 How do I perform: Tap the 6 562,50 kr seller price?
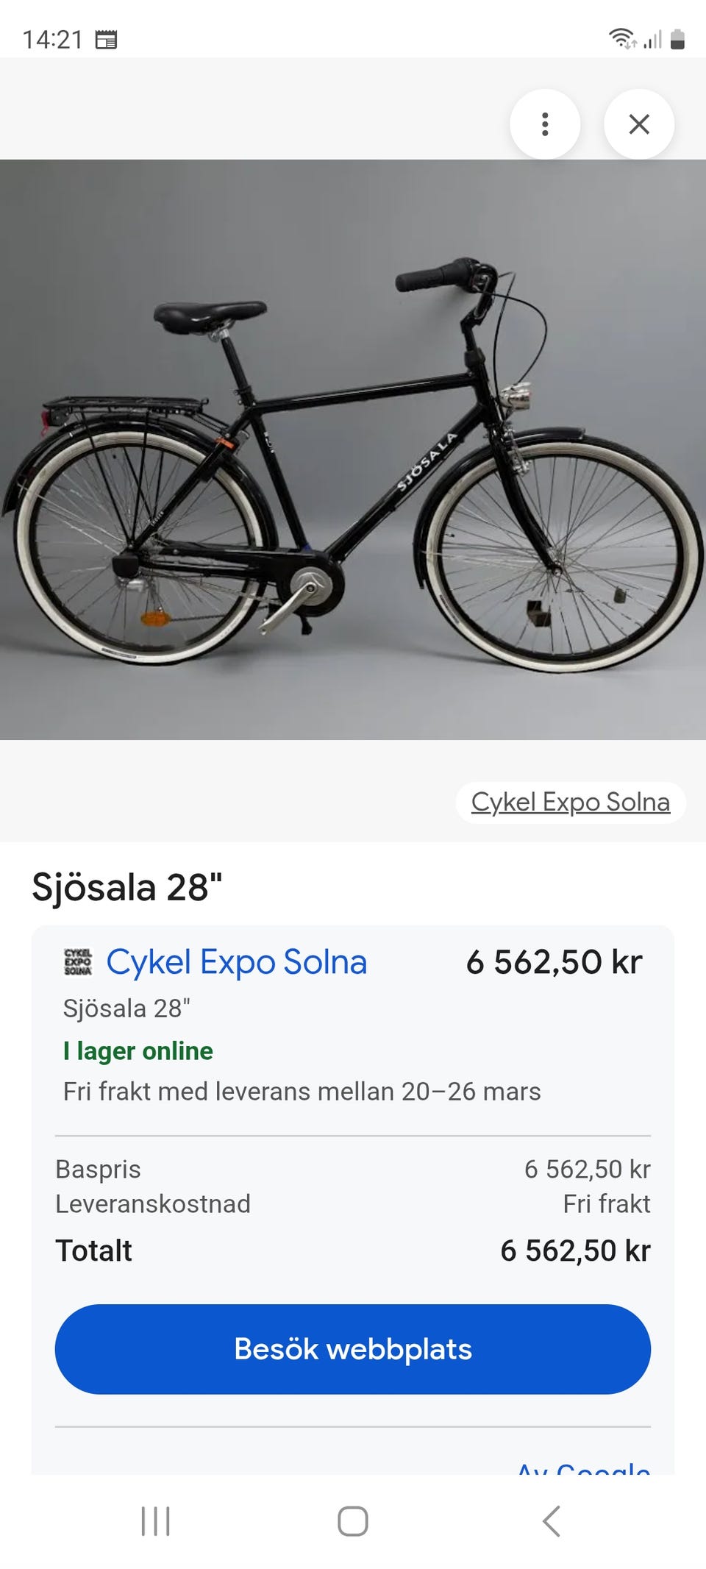coord(554,962)
